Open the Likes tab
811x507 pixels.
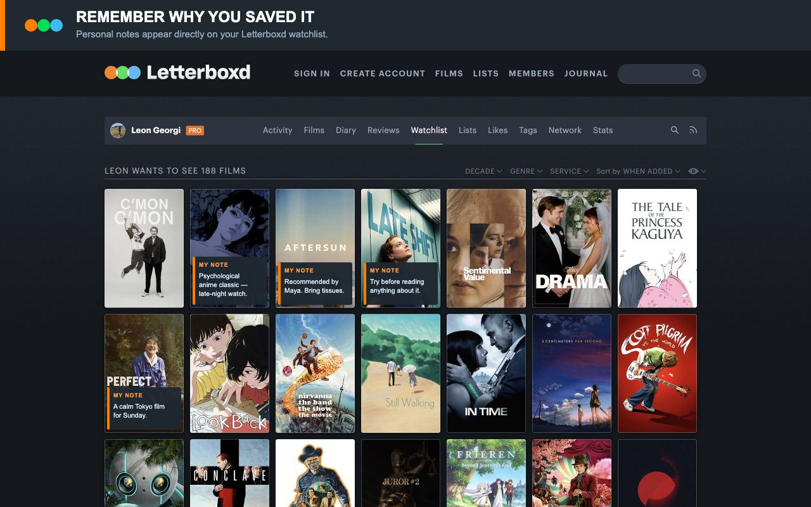point(497,130)
